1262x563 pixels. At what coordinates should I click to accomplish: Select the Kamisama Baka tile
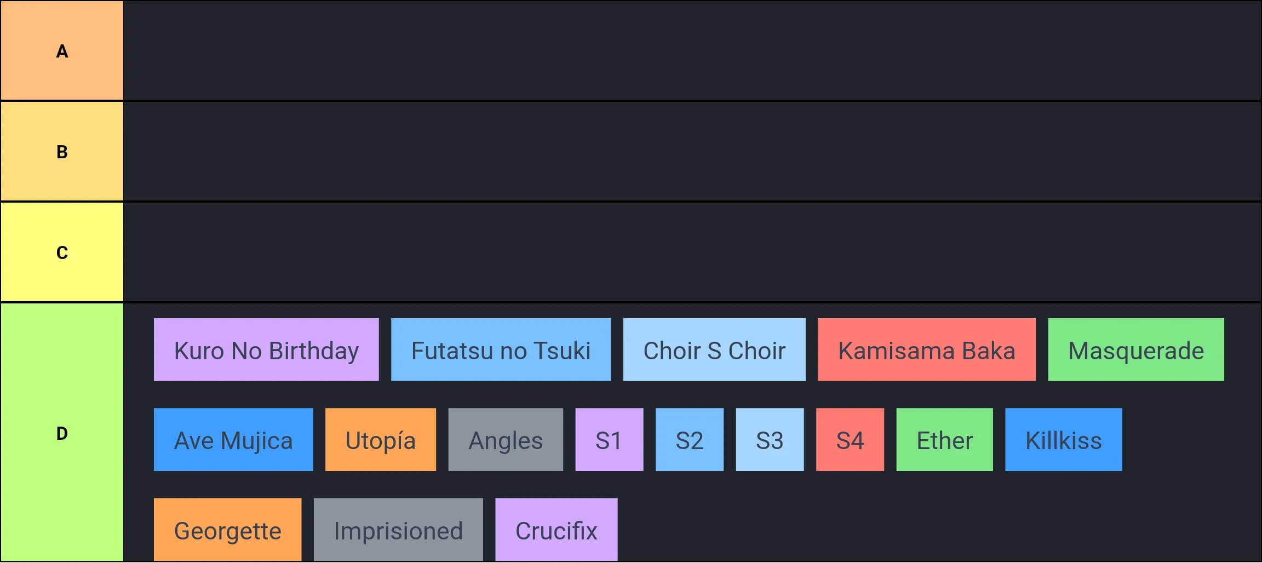927,349
